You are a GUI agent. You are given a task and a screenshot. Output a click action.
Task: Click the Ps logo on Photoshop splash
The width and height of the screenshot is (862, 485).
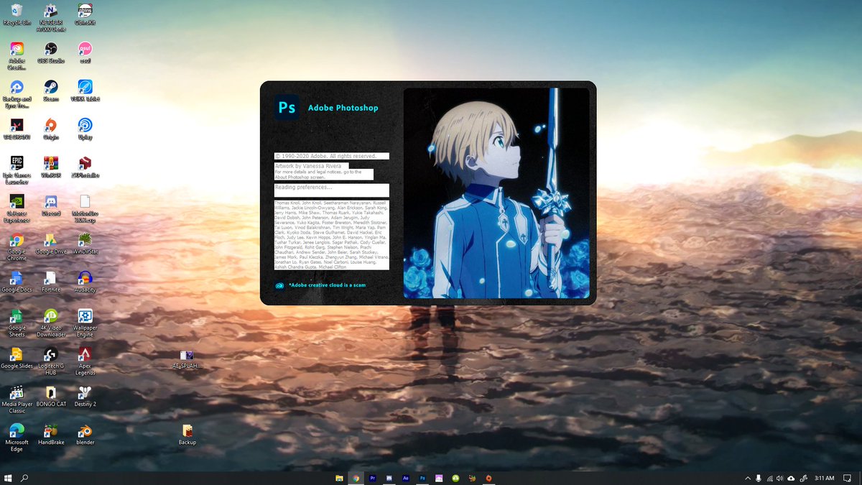click(287, 108)
